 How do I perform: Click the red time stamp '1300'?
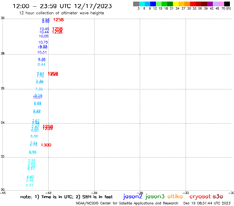pos(46,145)
